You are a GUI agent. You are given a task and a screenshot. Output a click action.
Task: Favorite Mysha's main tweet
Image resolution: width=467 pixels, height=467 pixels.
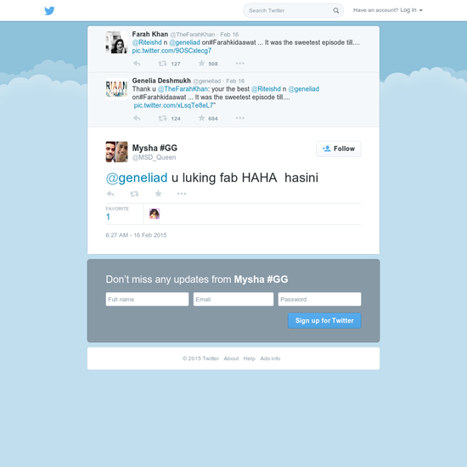pos(158,194)
